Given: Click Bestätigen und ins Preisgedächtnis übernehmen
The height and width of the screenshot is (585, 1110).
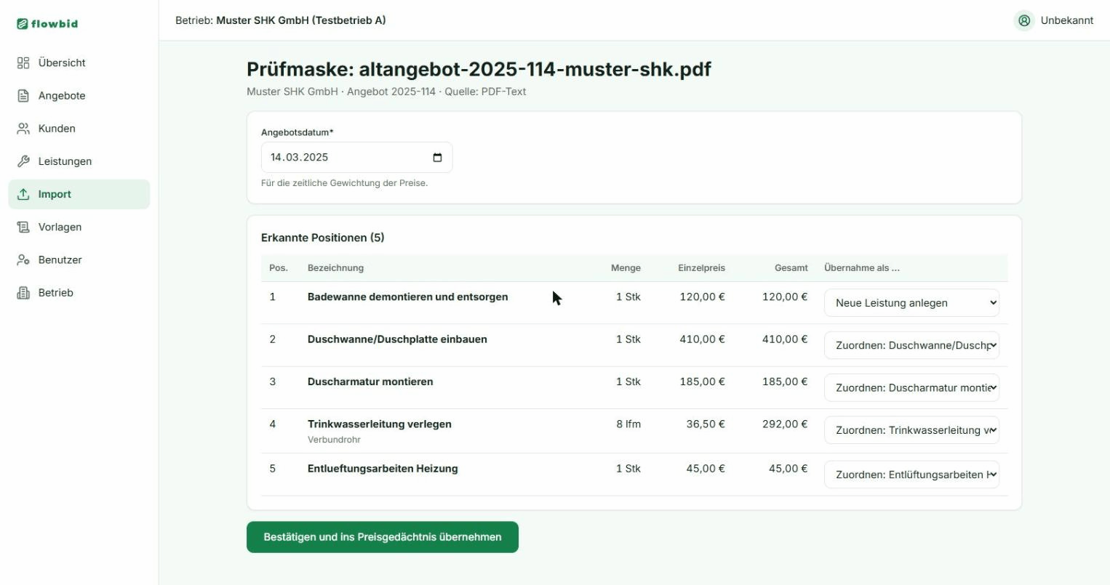Looking at the screenshot, I should coord(383,537).
